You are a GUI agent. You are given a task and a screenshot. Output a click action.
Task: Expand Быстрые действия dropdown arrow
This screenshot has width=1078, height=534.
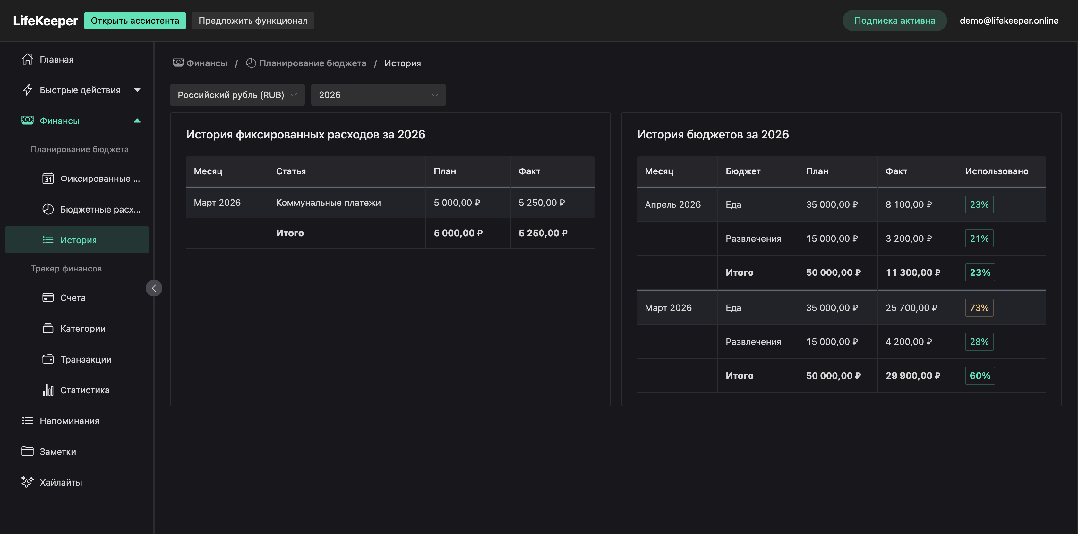click(x=137, y=90)
